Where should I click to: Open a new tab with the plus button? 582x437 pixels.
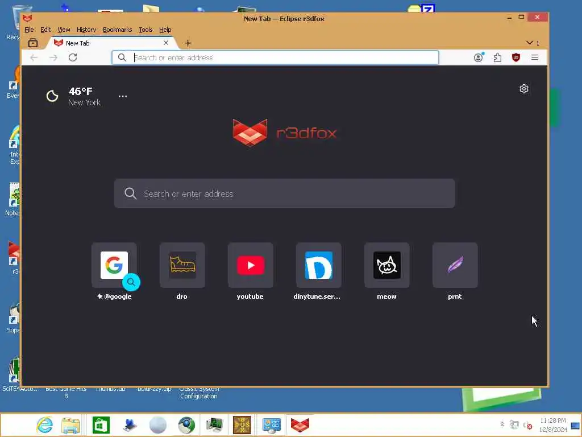pos(188,43)
